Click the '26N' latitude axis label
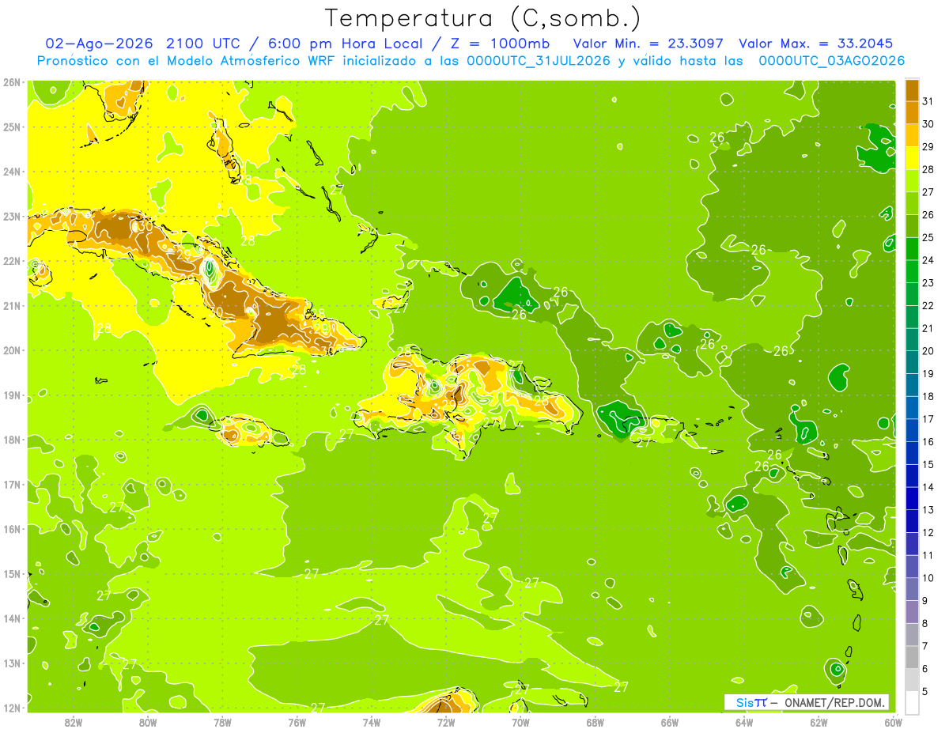949x733 pixels. click(x=11, y=81)
